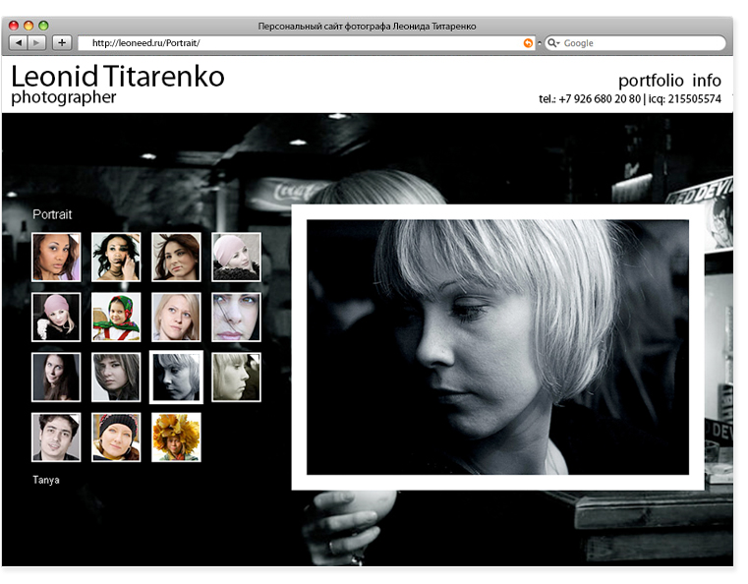Open the girl in green floral headscarf thumbnail
Image resolution: width=748 pixels, height=584 pixels.
point(116,317)
